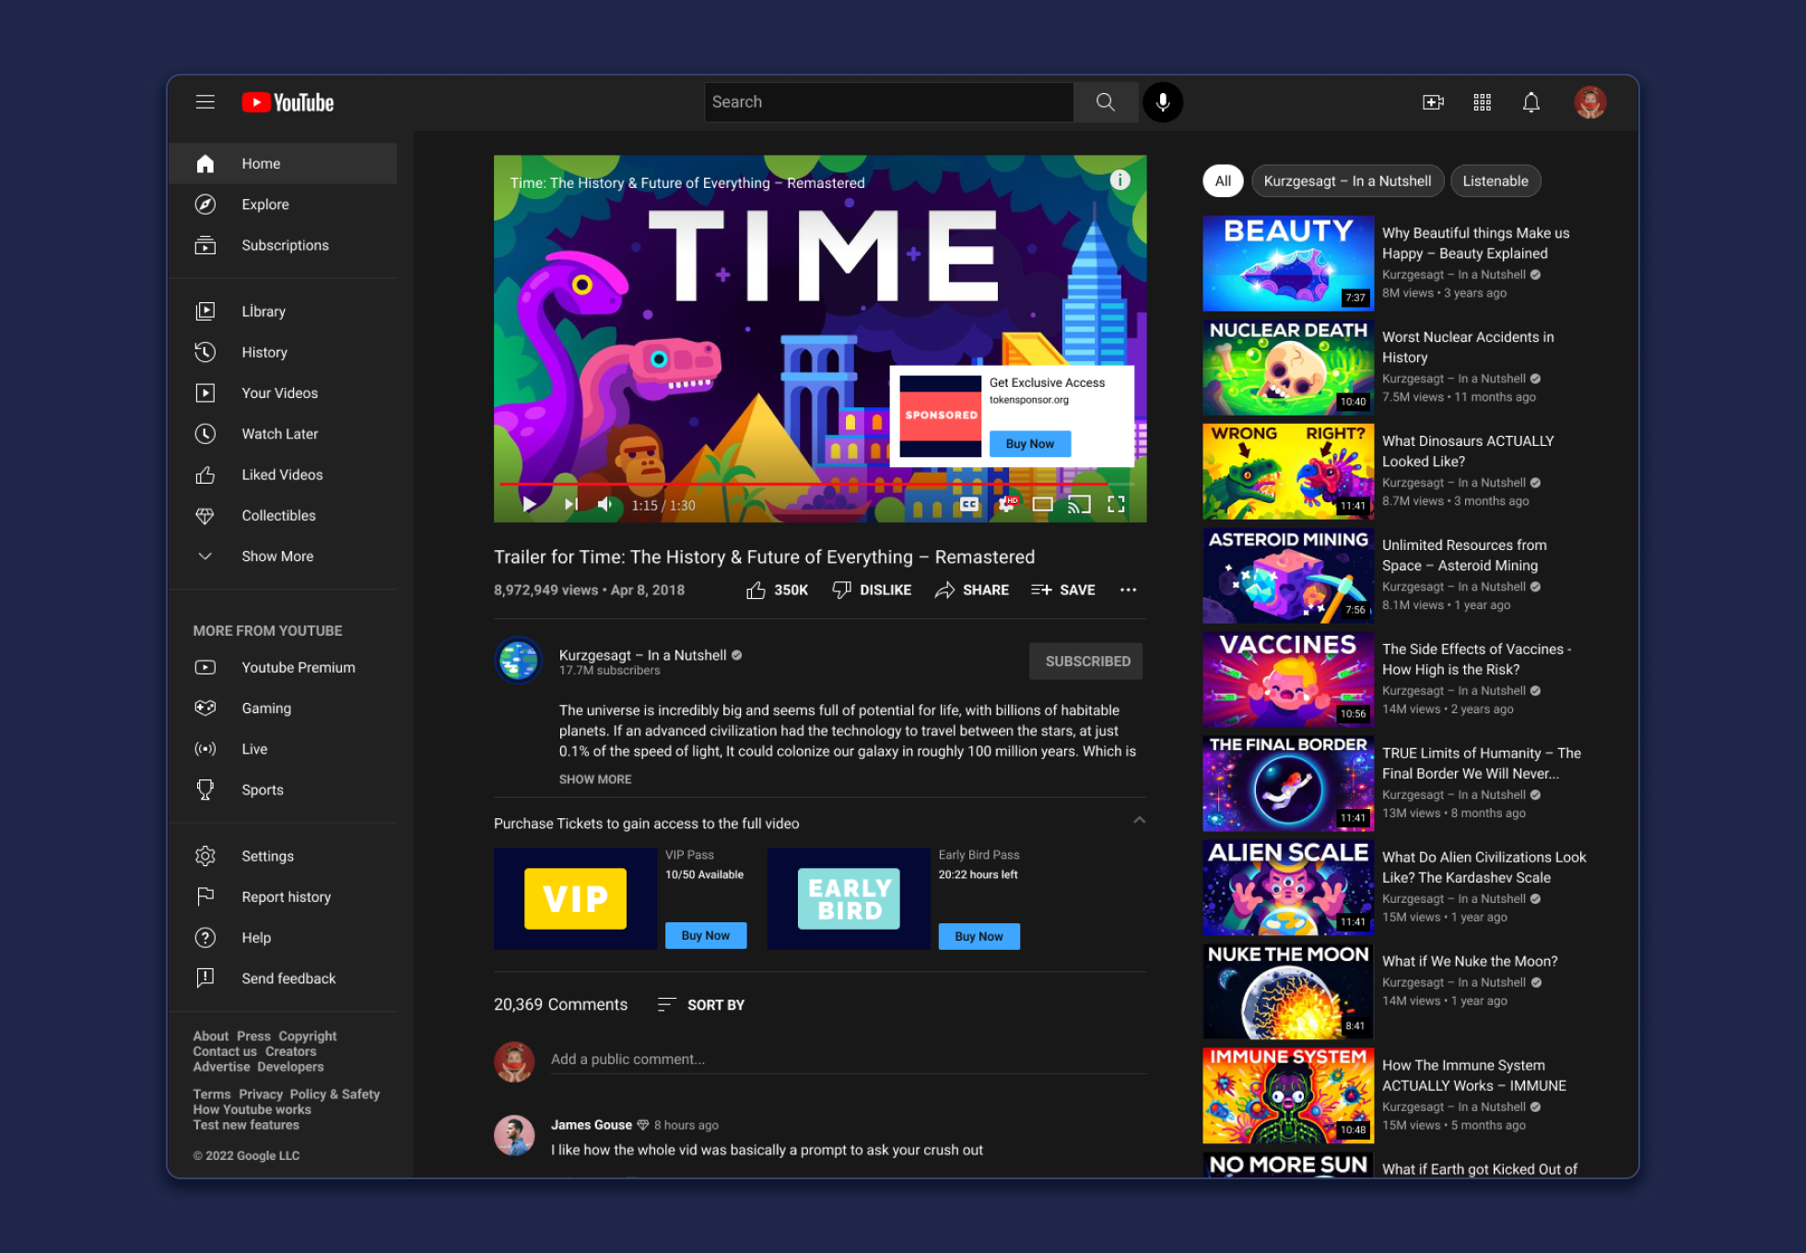Open watch History in sidebar
1806x1253 pixels.
click(x=283, y=352)
